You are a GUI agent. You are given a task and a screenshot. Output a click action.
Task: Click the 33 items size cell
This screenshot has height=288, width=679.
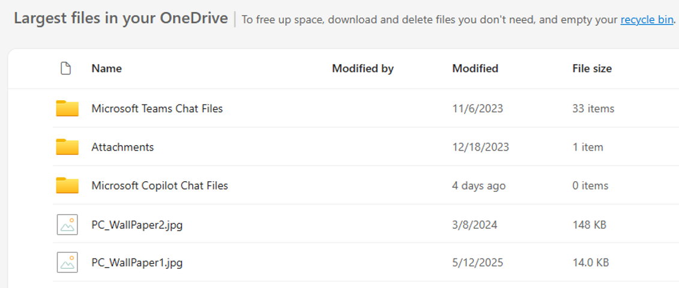coord(593,108)
